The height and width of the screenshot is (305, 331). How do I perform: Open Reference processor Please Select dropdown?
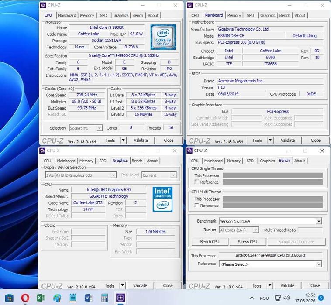coord(270,264)
